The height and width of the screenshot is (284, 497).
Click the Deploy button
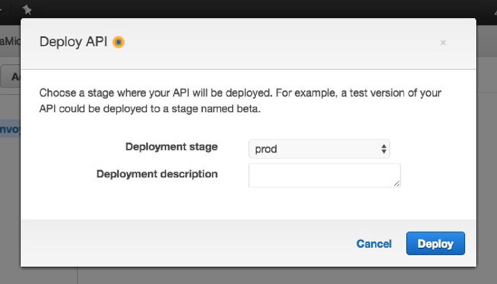(x=435, y=244)
